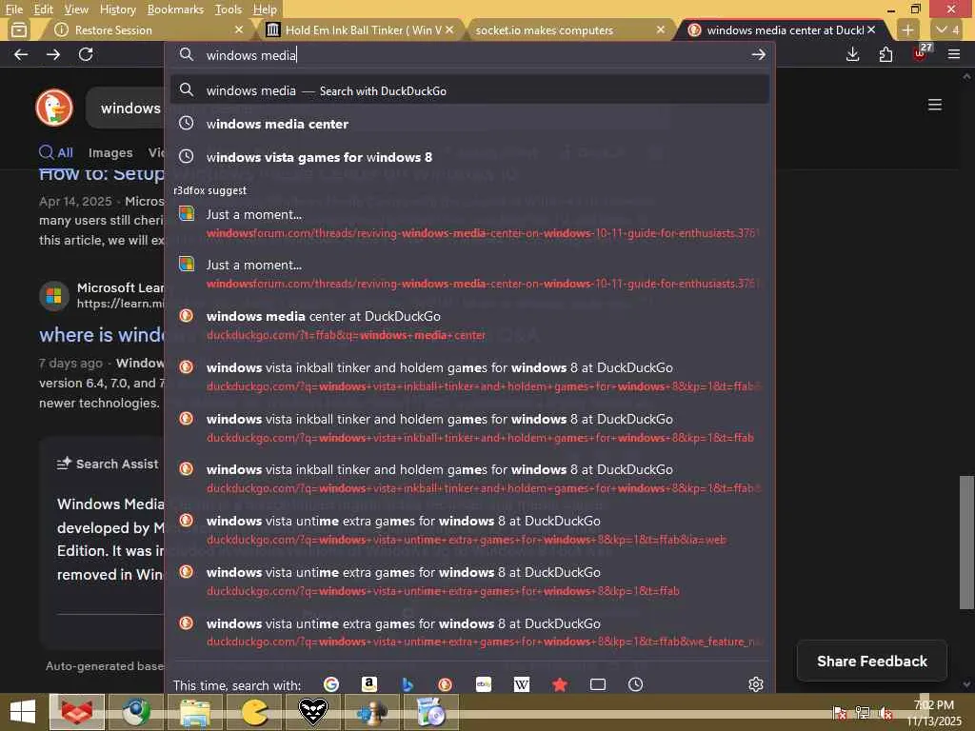Open the Help menu
The width and height of the screenshot is (975, 731).
pos(265,10)
